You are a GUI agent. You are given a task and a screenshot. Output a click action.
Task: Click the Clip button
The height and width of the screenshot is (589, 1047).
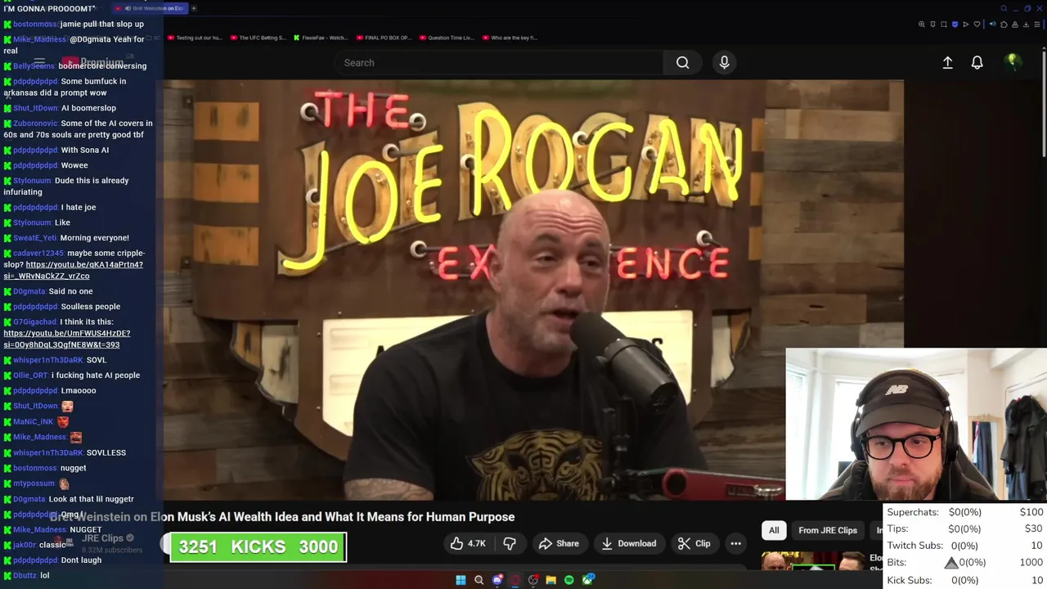tap(694, 543)
